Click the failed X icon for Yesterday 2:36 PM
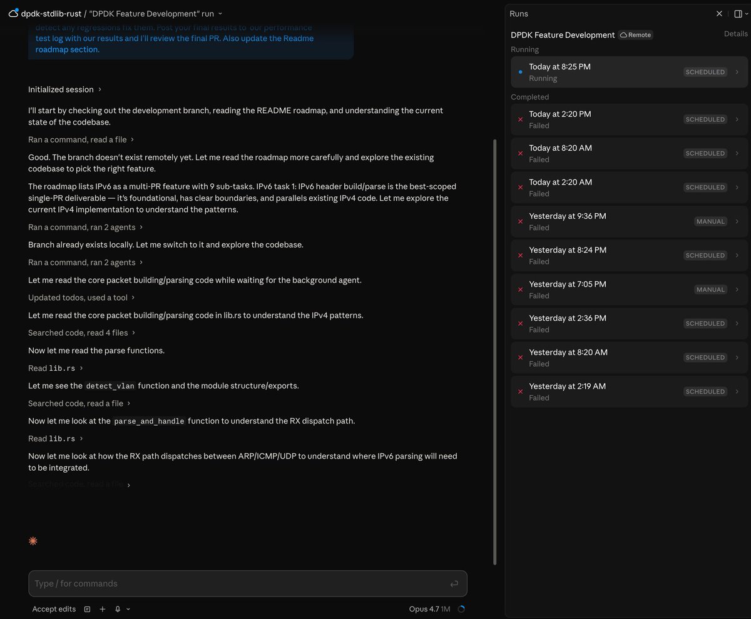This screenshot has width=751, height=619. (520, 323)
